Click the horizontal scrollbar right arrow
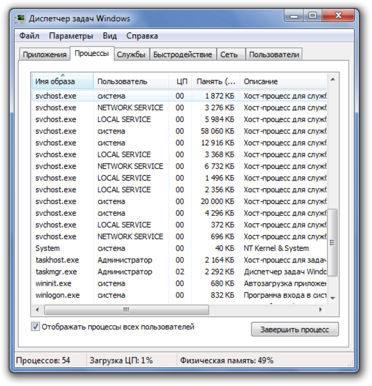 pos(321,310)
